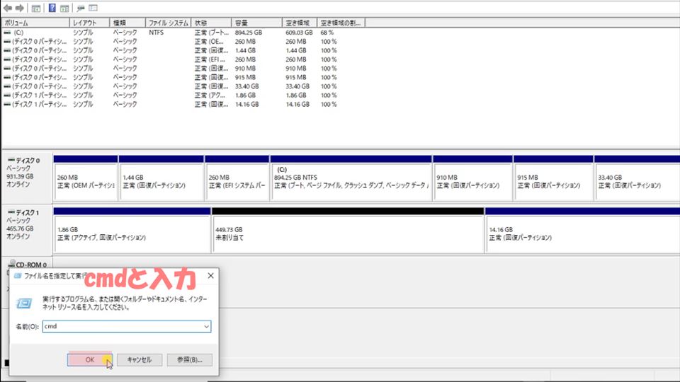The height and width of the screenshot is (382, 680).
Task: Toggle the action pane show/hide toolbar icon
Action: pos(64,8)
